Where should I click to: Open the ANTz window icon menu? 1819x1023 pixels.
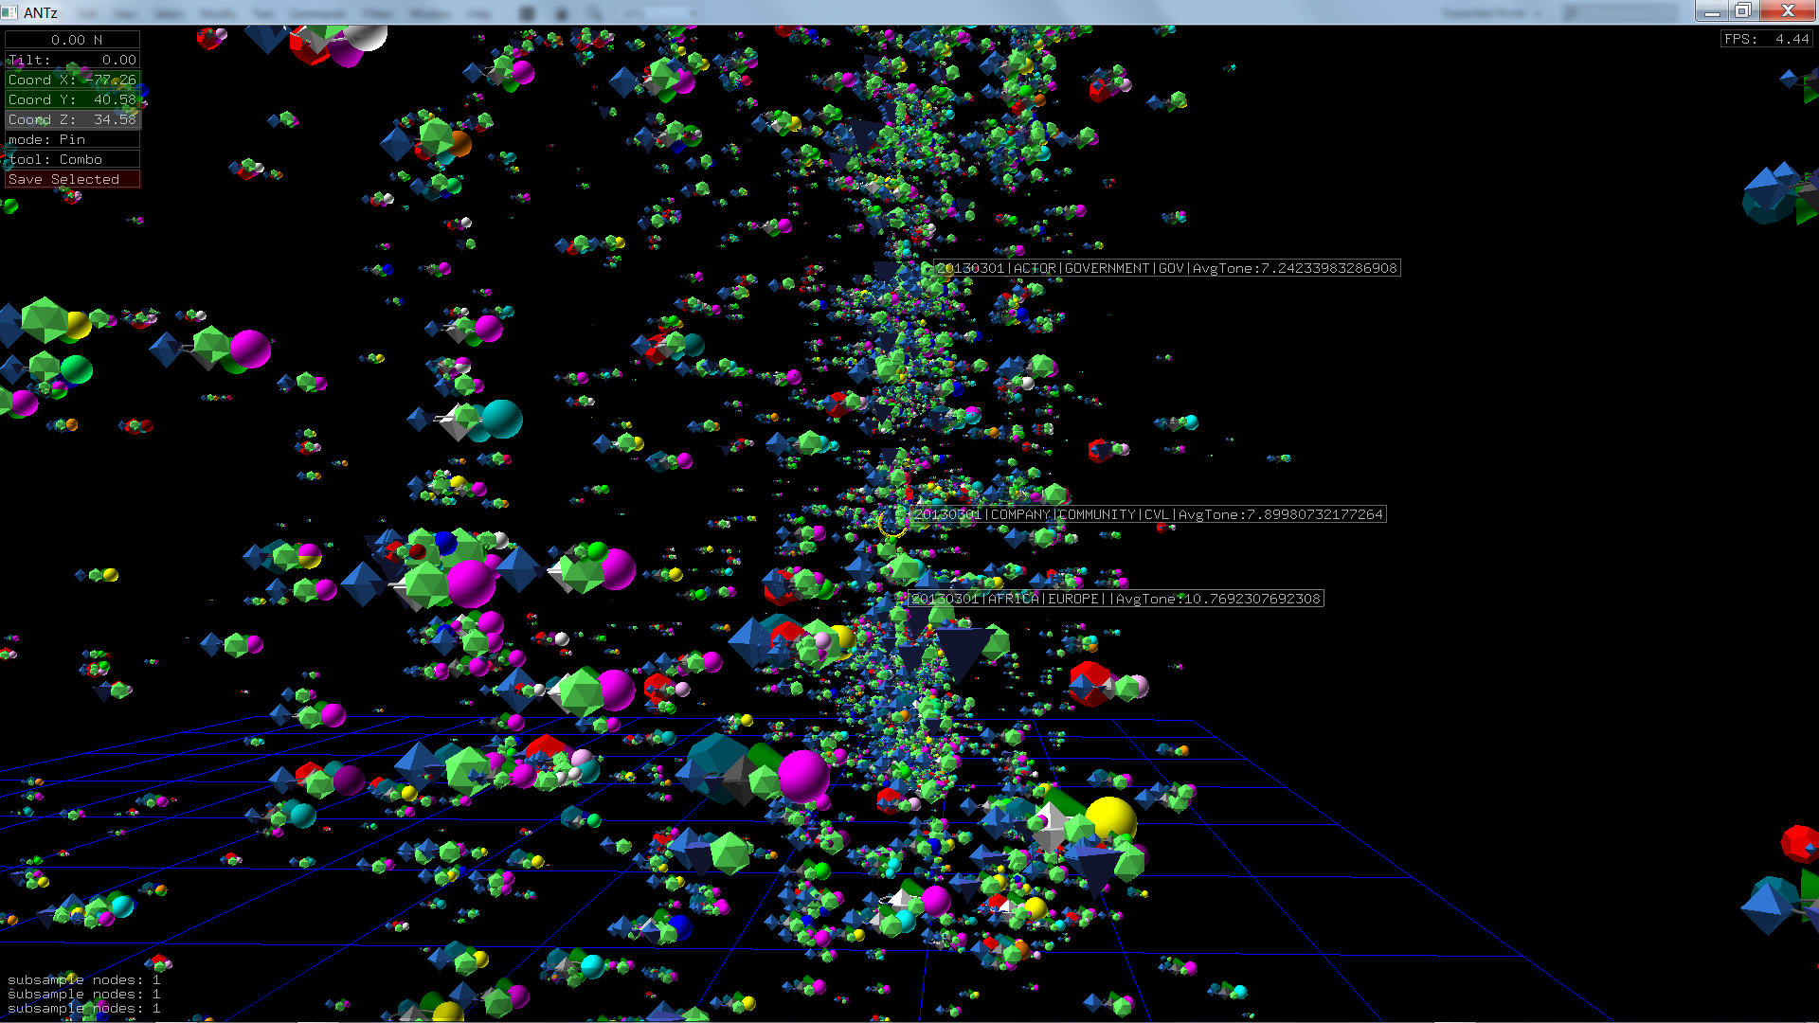pyautogui.click(x=10, y=11)
